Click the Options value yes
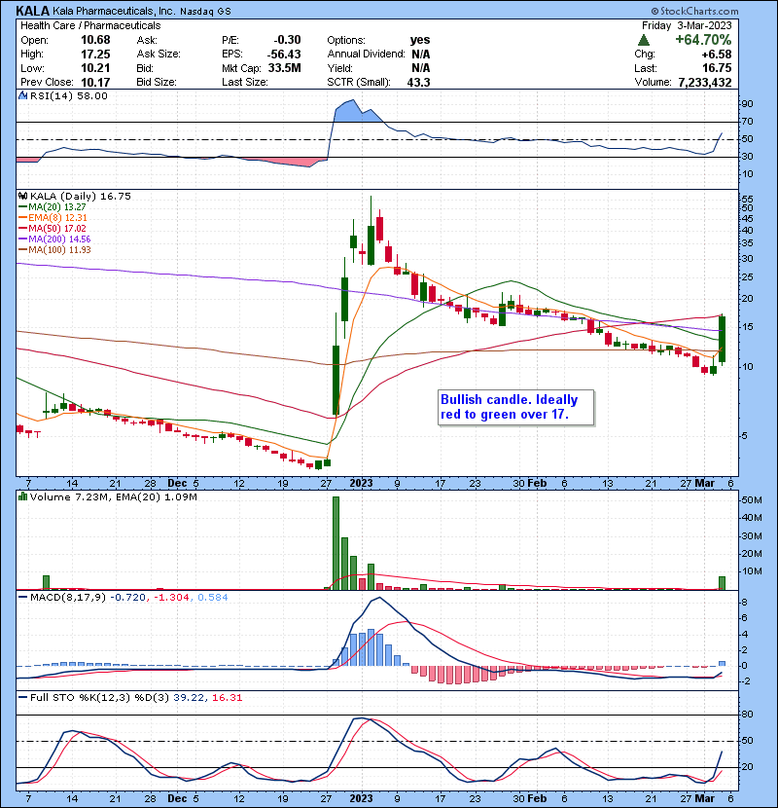778x808 pixels. coord(420,40)
